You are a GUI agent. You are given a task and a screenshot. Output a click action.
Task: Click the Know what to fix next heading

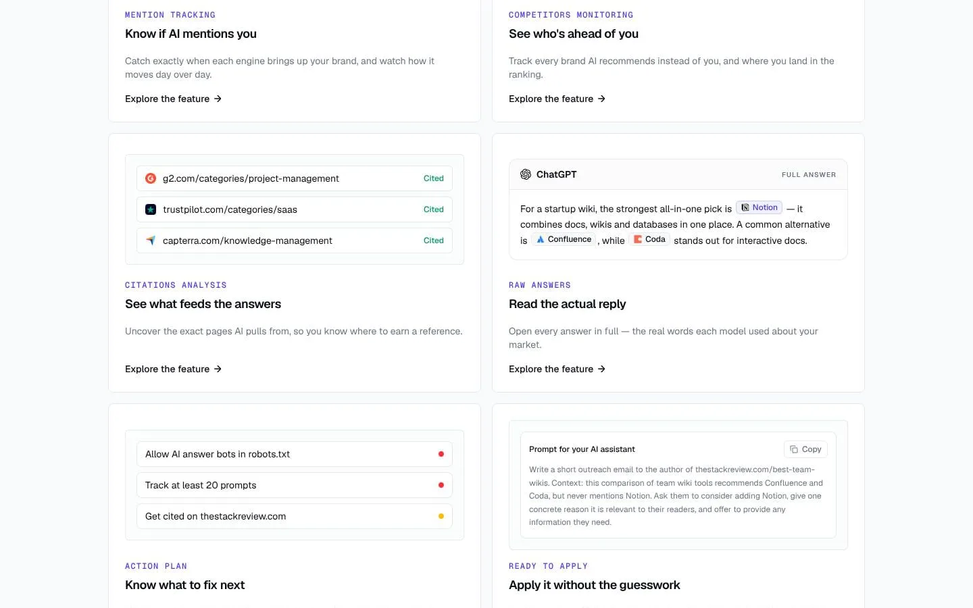(x=185, y=585)
